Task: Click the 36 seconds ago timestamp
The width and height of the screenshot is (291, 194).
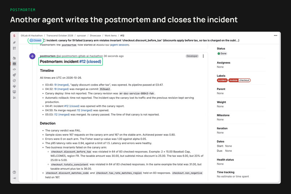Action: click(114, 56)
